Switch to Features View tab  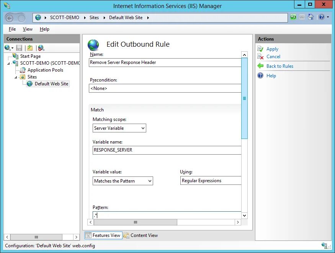coord(103,235)
